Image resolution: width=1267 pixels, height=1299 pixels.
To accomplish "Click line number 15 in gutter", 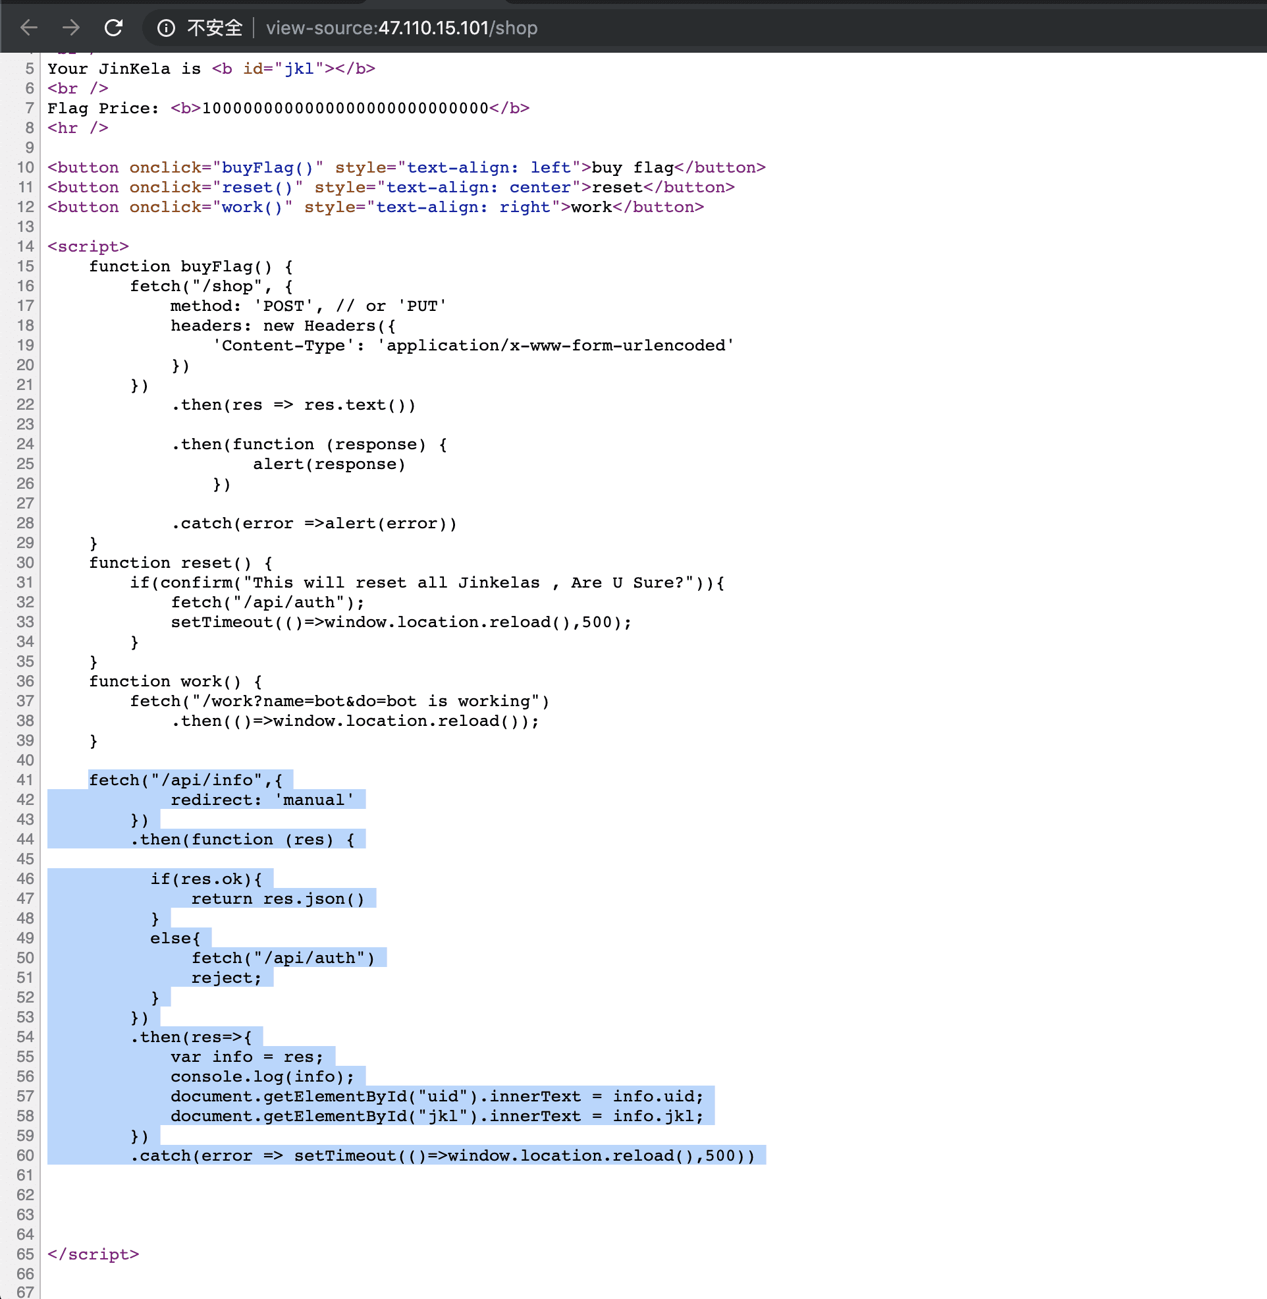I will 25,266.
